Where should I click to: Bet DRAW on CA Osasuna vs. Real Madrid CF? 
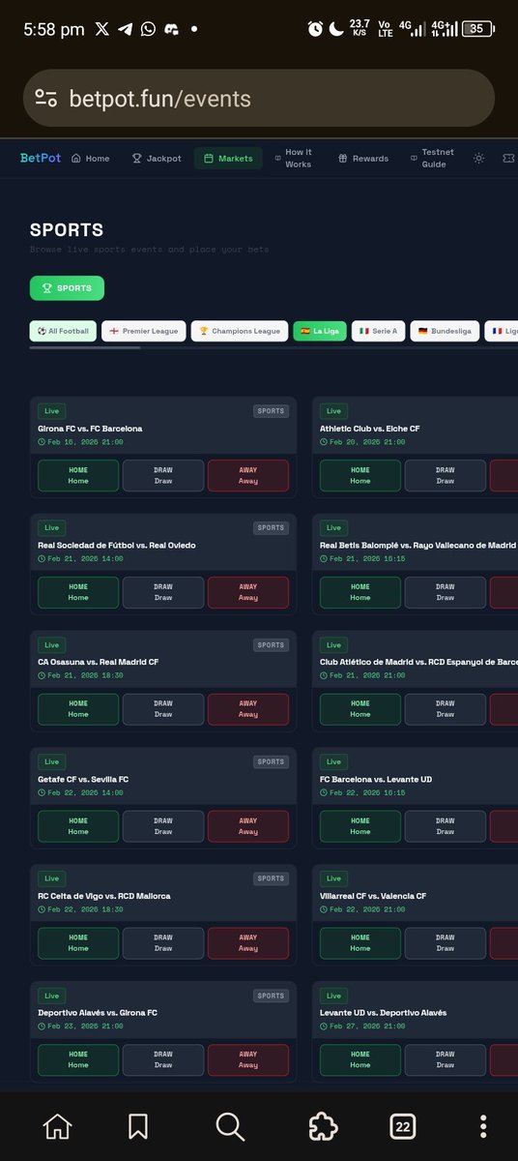[163, 709]
